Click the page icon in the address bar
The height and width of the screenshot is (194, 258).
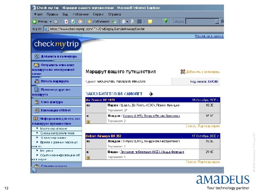[47, 29]
